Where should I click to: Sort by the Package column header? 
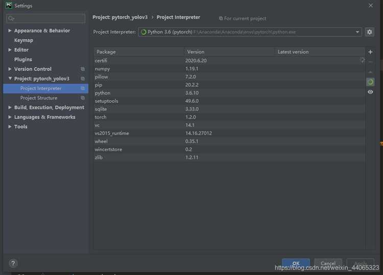(x=139, y=52)
